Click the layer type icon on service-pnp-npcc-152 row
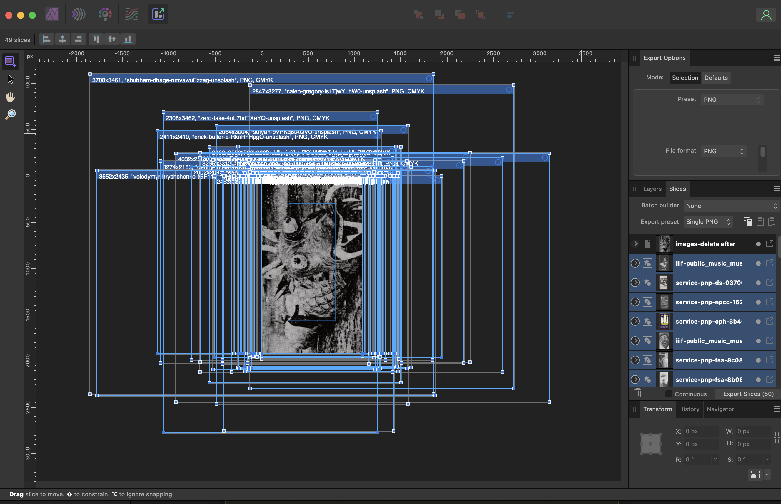Image resolution: width=781 pixels, height=504 pixels. tap(647, 302)
